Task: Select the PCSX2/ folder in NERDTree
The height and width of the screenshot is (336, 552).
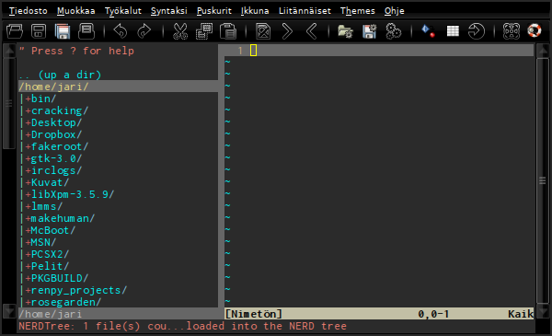Action: (50, 254)
